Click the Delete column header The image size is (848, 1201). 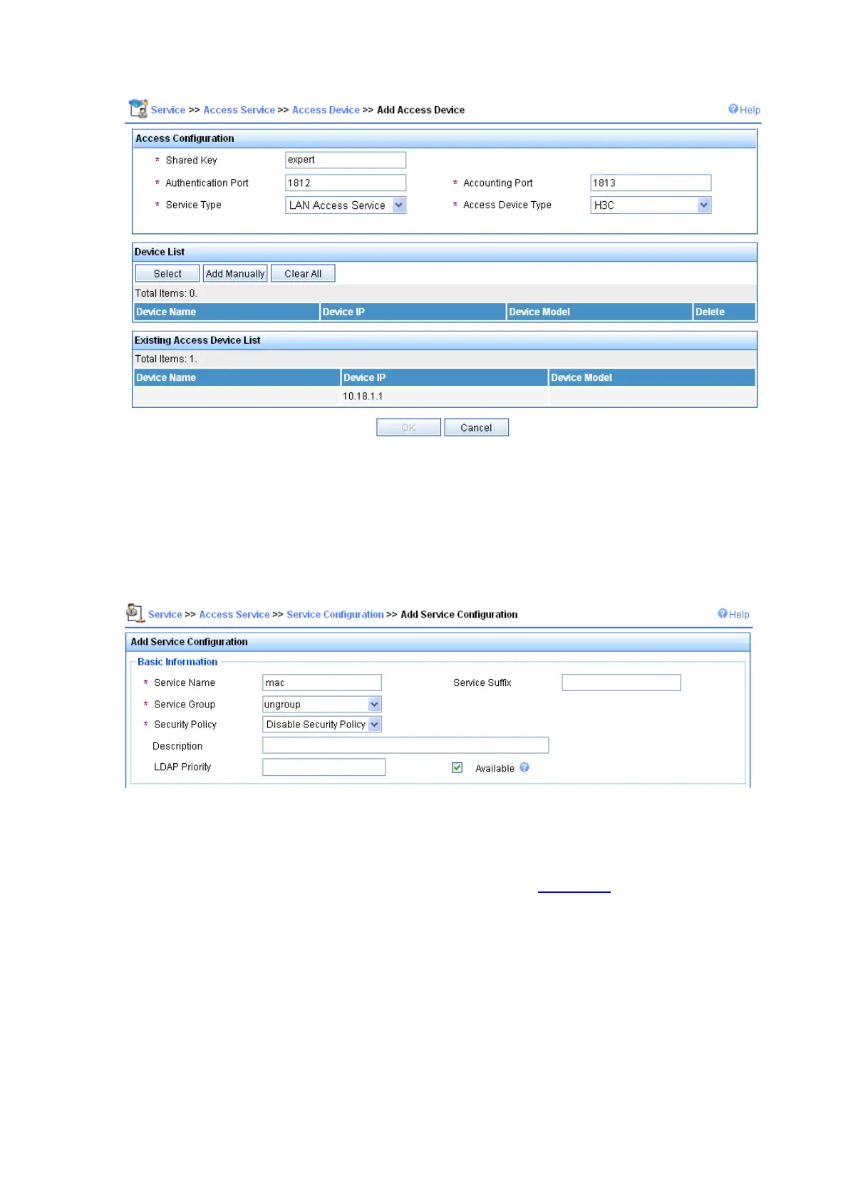(724, 312)
